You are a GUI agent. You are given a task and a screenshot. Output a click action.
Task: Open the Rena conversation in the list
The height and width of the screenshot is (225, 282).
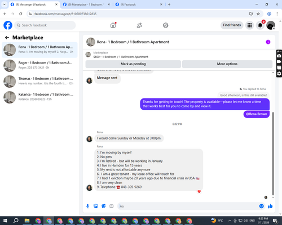(x=39, y=50)
